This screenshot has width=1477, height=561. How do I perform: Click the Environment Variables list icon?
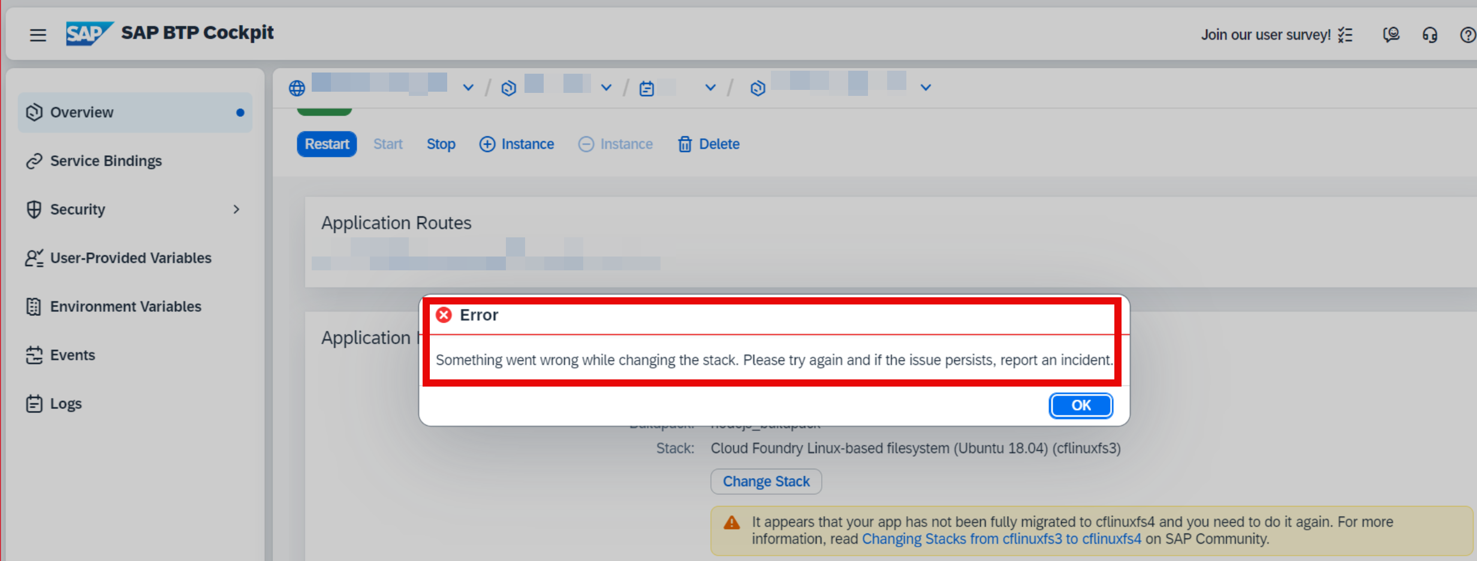34,306
